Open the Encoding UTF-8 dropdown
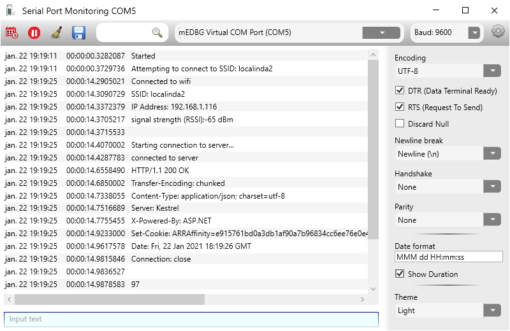This screenshot has width=510, height=331. click(492, 71)
